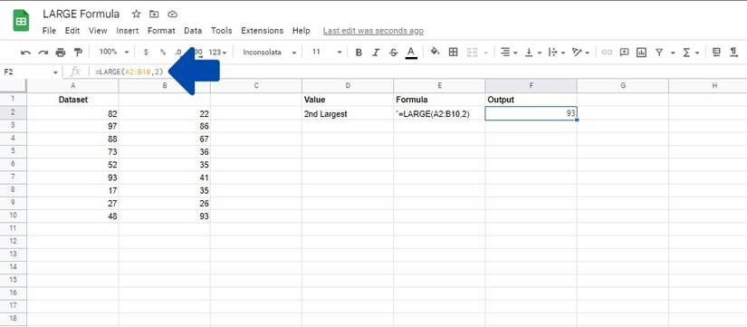Open the View menu
Viewport: 747px width, 327px height.
click(x=98, y=31)
